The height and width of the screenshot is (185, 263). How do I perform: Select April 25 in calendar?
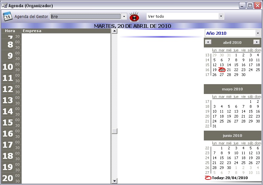click(x=258, y=70)
